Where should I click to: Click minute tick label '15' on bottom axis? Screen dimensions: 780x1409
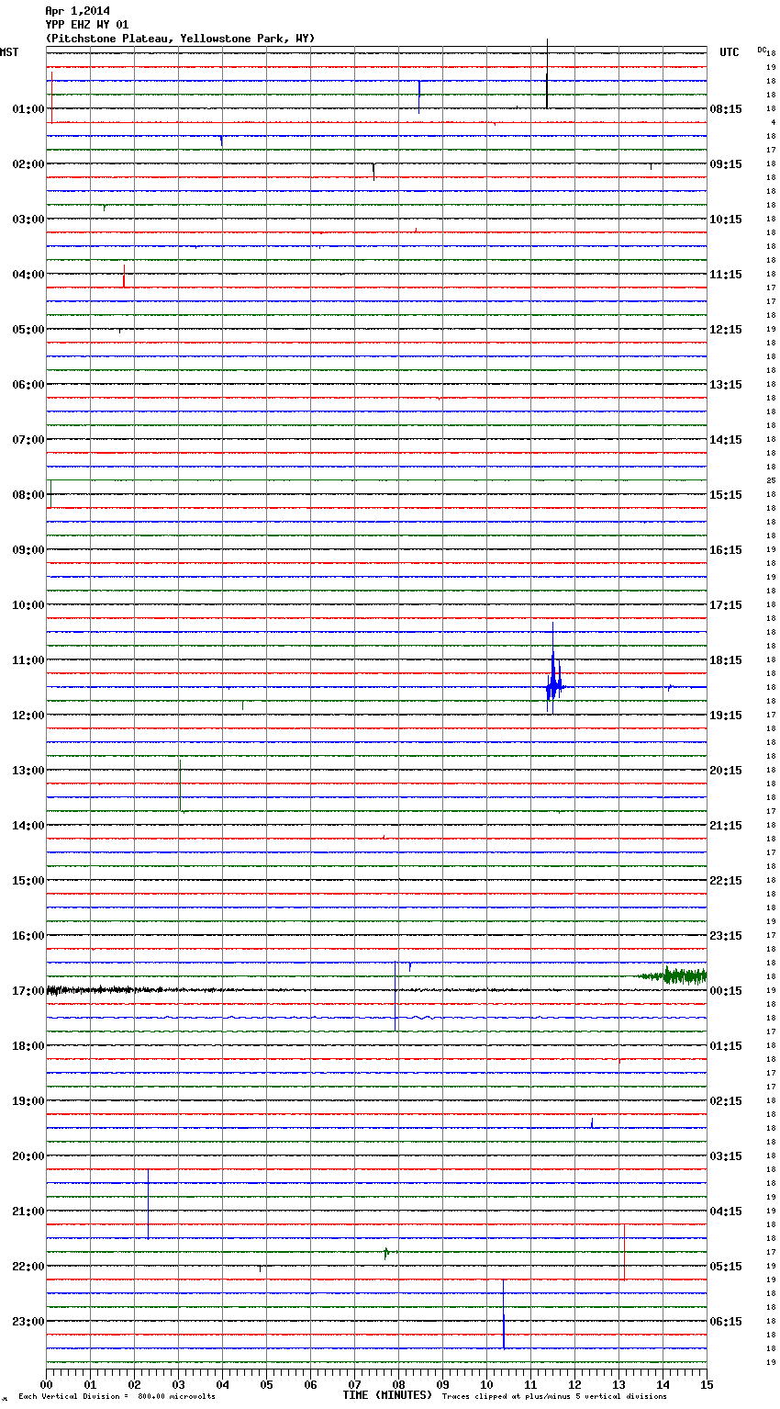(707, 1384)
